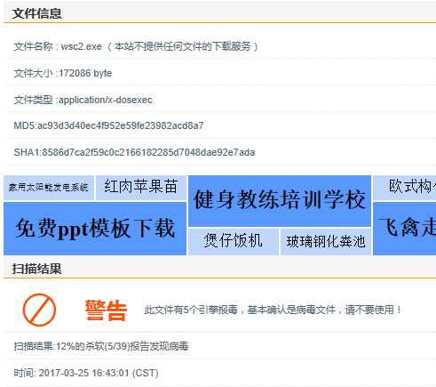
Task: Open the 飞禽走 ad link
Action: tap(405, 229)
